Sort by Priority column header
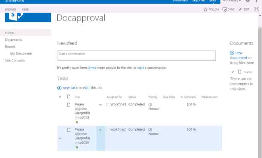The image size is (262, 158). point(153,97)
